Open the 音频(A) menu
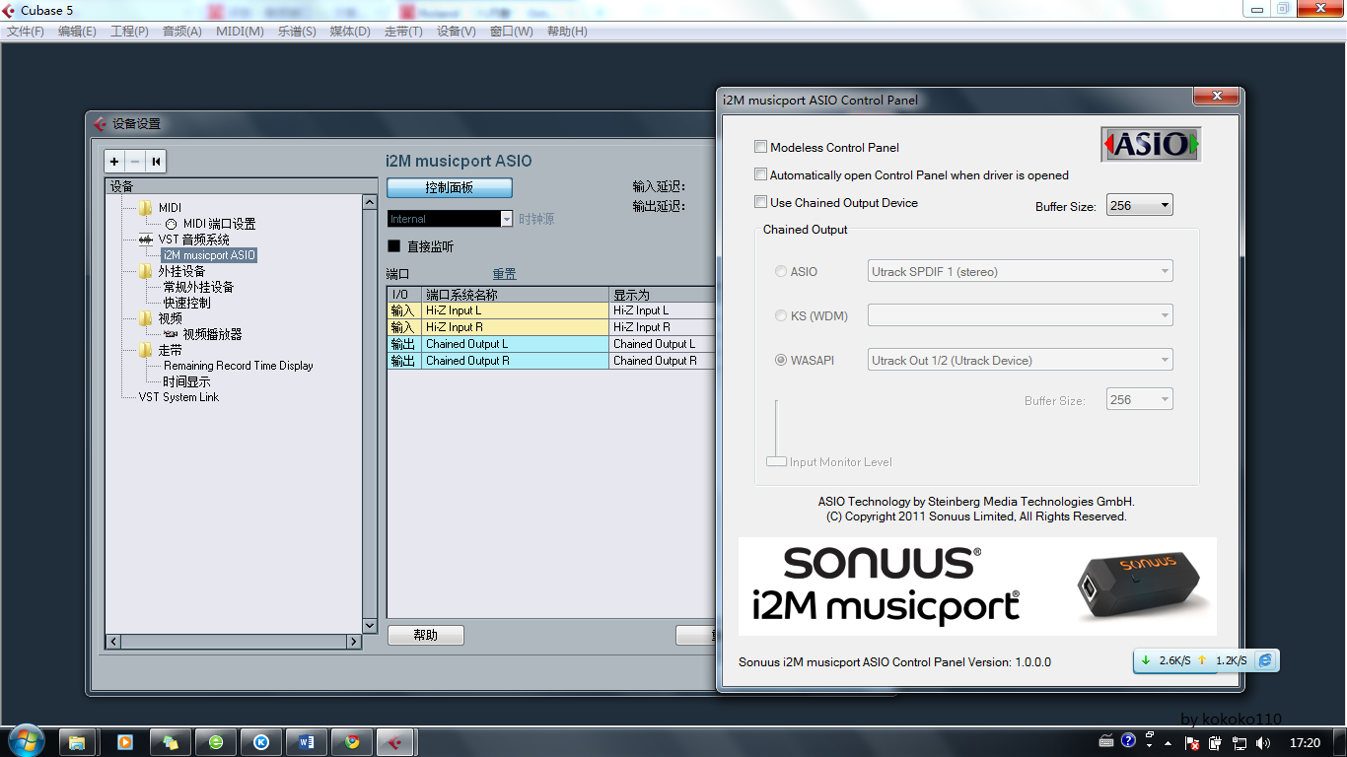The width and height of the screenshot is (1347, 757). coord(181,31)
